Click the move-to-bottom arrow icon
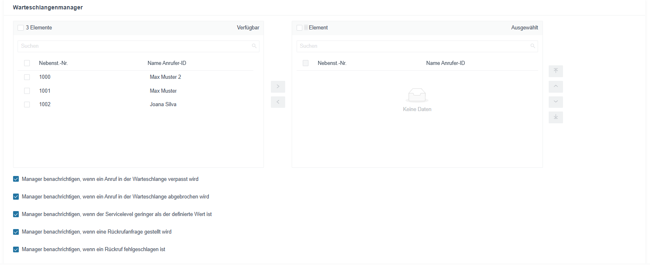 (x=556, y=117)
